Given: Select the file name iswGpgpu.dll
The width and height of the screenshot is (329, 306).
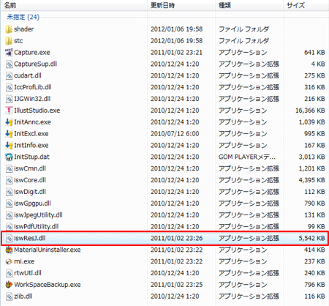Looking at the screenshot, I should [x=33, y=204].
